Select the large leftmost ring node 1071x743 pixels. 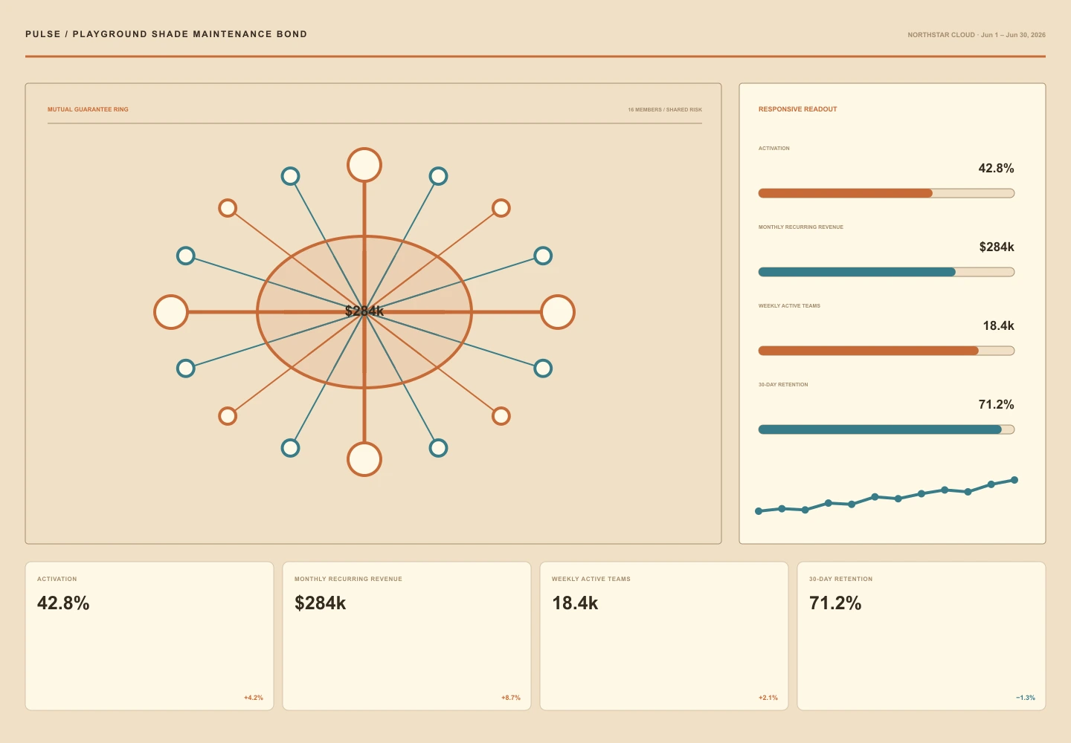171,312
